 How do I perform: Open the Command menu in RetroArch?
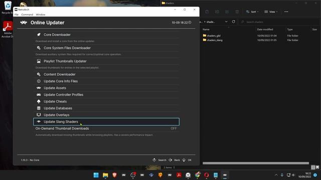tap(27, 14)
